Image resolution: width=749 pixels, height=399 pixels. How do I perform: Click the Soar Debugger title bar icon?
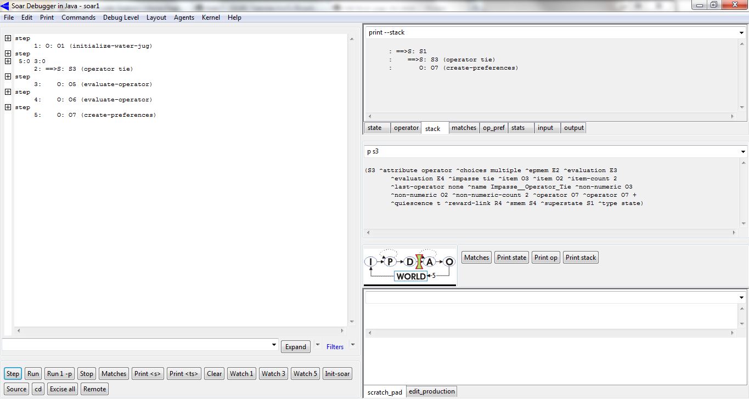point(5,5)
